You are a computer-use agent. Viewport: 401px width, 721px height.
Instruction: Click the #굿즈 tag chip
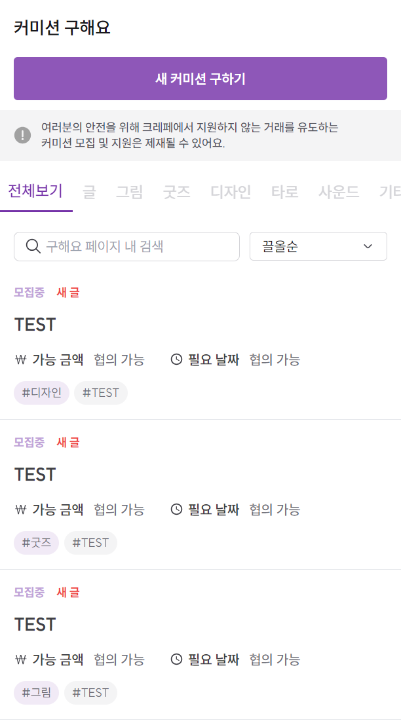click(x=36, y=543)
